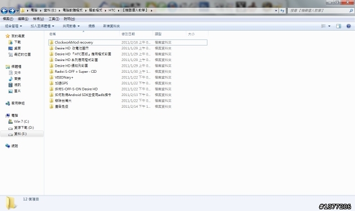The image size is (355, 211).
Task: Toggle the preview pane icon
Action: (339, 26)
